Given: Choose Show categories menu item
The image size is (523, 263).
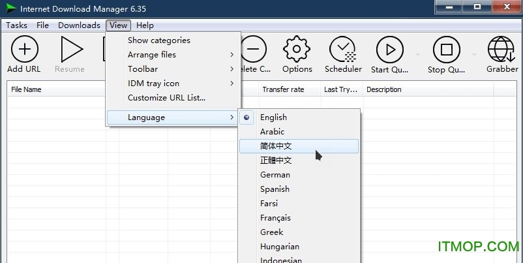Looking at the screenshot, I should click(x=173, y=40).
